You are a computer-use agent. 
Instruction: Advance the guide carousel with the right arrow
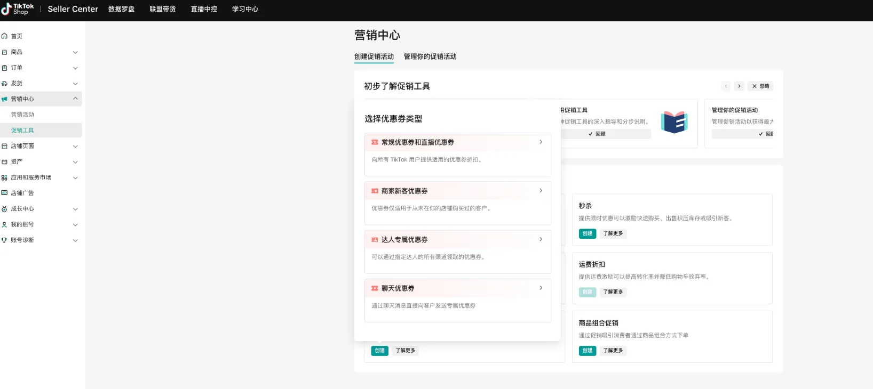point(739,86)
